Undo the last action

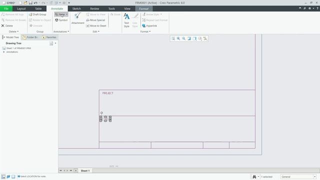pos(35,3)
